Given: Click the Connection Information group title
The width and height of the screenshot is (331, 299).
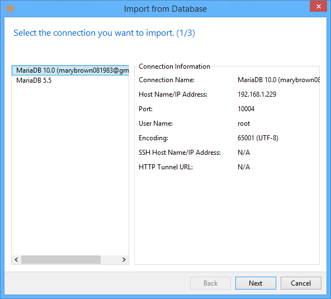Looking at the screenshot, I should pyautogui.click(x=174, y=67).
